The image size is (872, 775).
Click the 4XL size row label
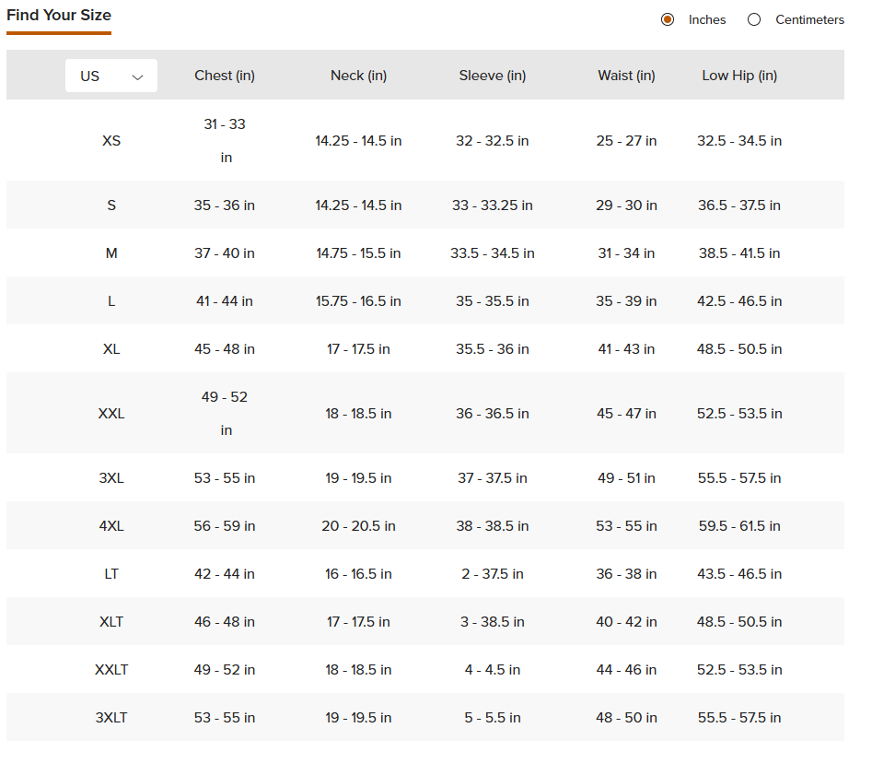(x=111, y=525)
